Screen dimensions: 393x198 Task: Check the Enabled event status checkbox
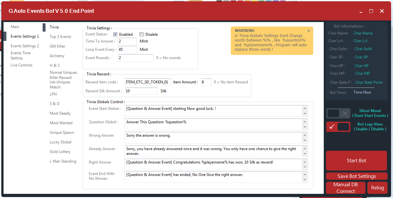click(115, 34)
